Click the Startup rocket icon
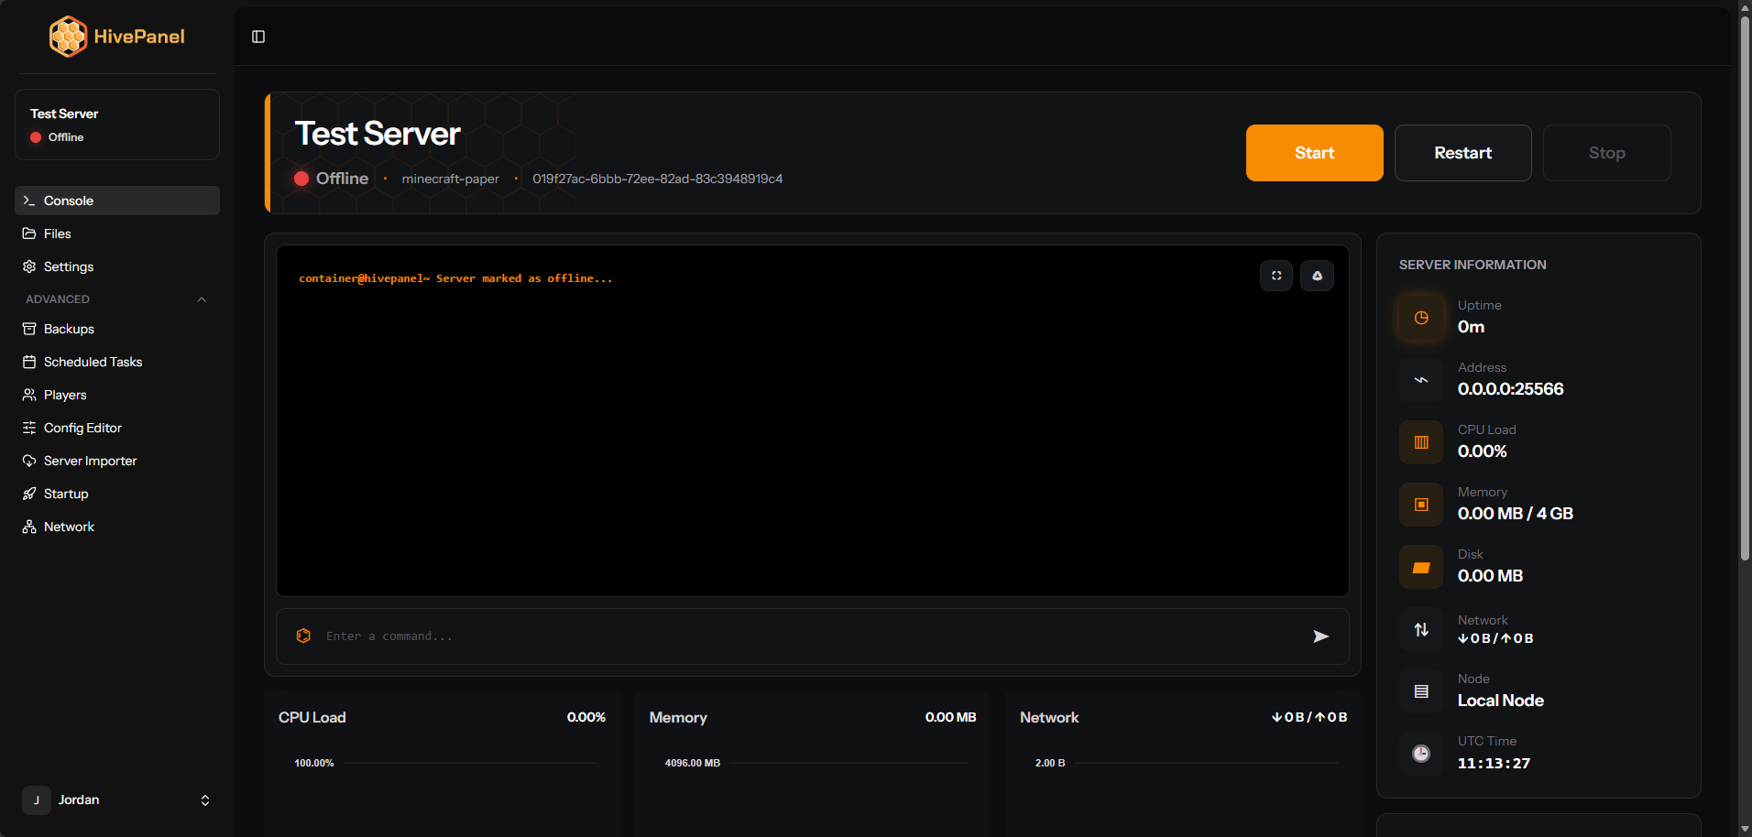Viewport: 1752px width, 837px height. pyautogui.click(x=29, y=494)
